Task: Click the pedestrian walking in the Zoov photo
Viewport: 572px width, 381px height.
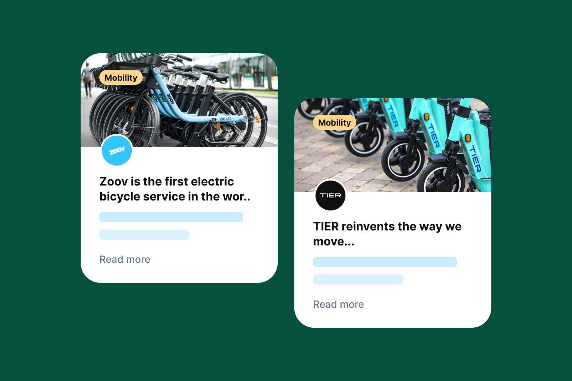Action: coord(87,80)
